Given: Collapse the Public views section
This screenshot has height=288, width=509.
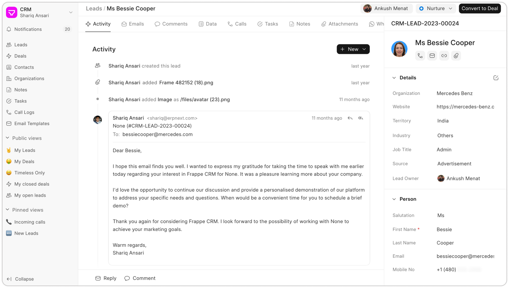Looking at the screenshot, I should (x=8, y=138).
